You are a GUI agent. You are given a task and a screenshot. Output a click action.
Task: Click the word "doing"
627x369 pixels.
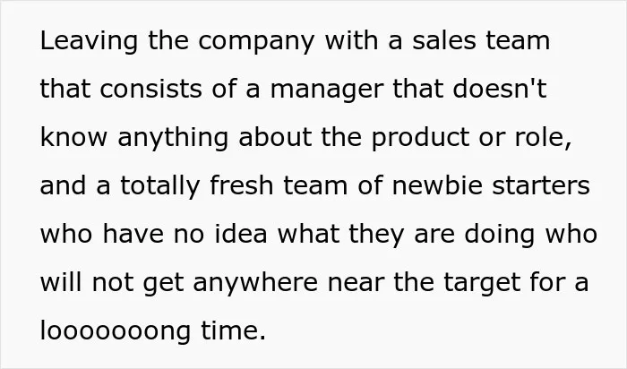500,236
